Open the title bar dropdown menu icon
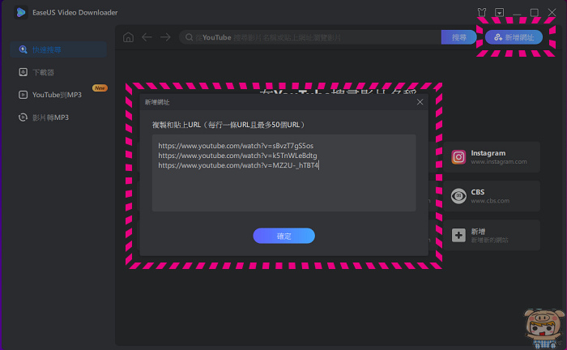Screen dimensions: 567x350 500,12
